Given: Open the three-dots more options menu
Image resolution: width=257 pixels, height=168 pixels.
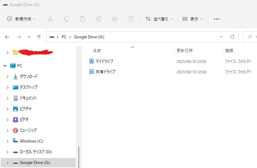Looking at the screenshot, I should click(217, 19).
